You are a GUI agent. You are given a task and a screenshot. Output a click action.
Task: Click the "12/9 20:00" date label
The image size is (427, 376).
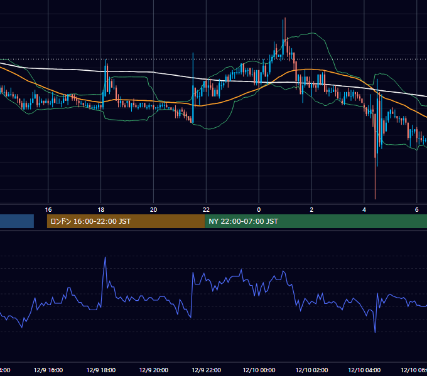(154, 370)
